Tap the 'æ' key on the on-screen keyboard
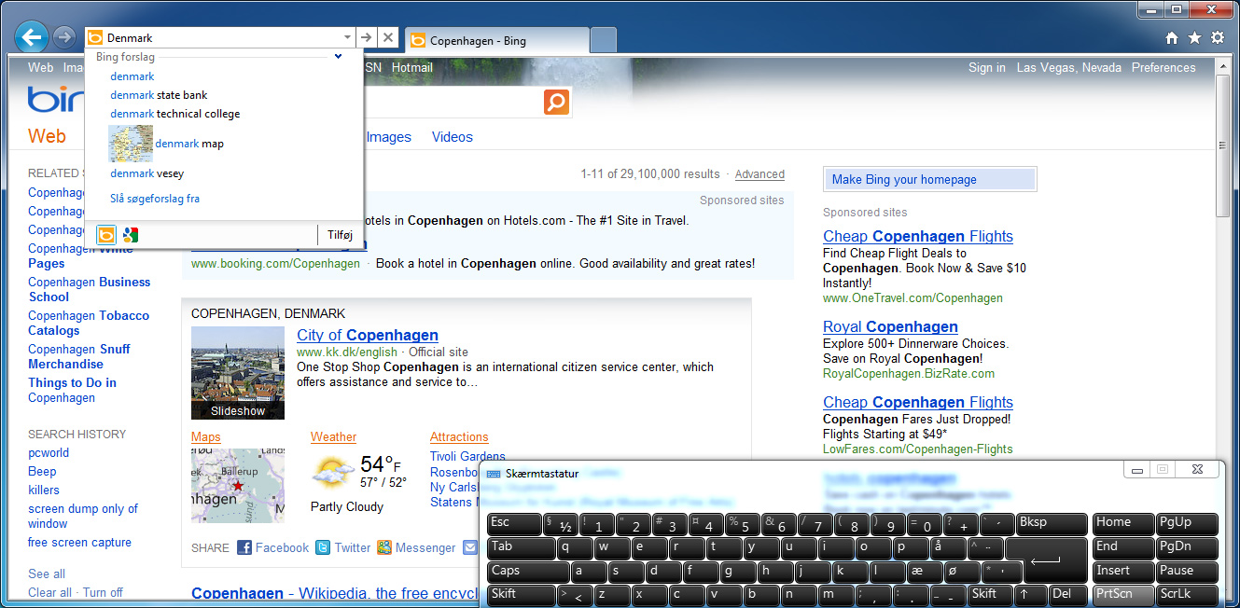Image resolution: width=1240 pixels, height=608 pixels. (923, 572)
